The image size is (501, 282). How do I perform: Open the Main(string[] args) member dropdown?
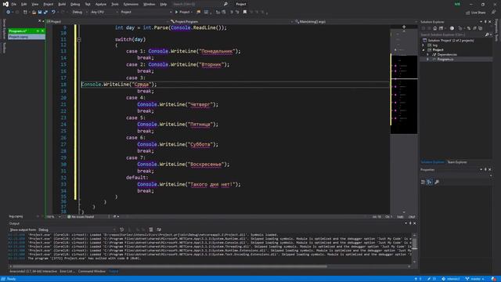click(x=356, y=22)
